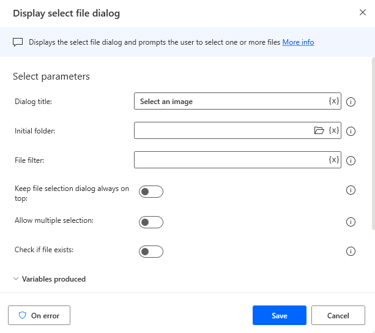Turn on Check if file exists

[x=151, y=251]
